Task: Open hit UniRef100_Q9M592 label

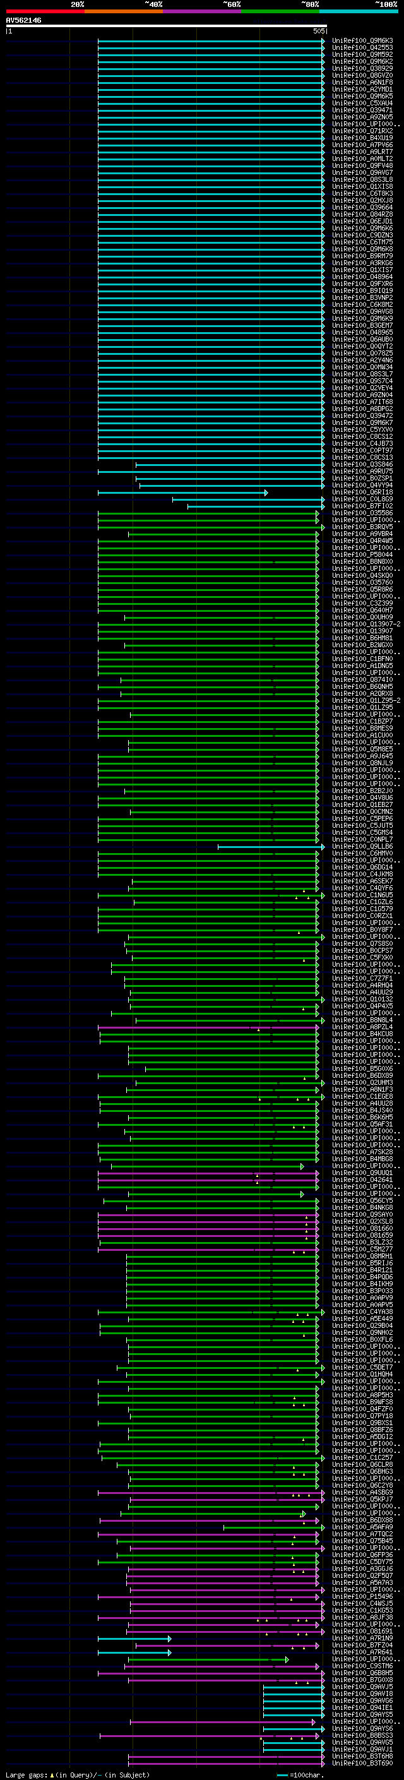Action: coord(362,54)
